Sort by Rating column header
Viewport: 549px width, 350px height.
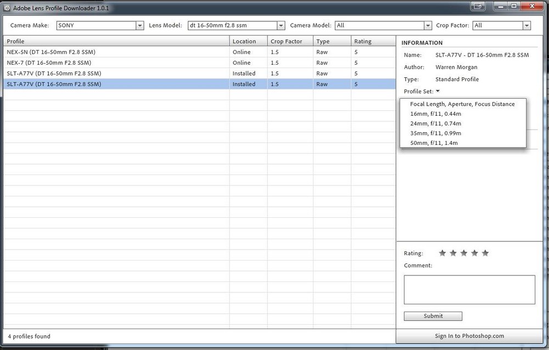click(x=373, y=41)
